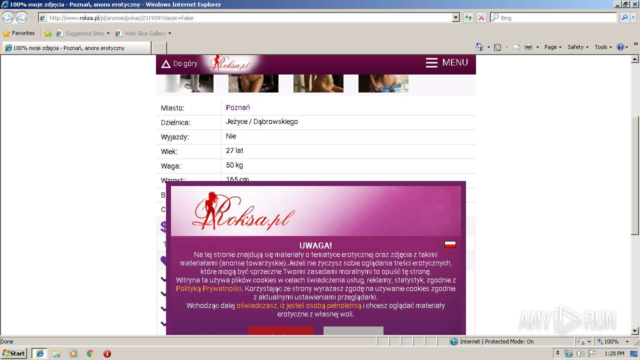Click the scrollbar up arrow
Screen dimensions: 640x360
click(x=635, y=58)
